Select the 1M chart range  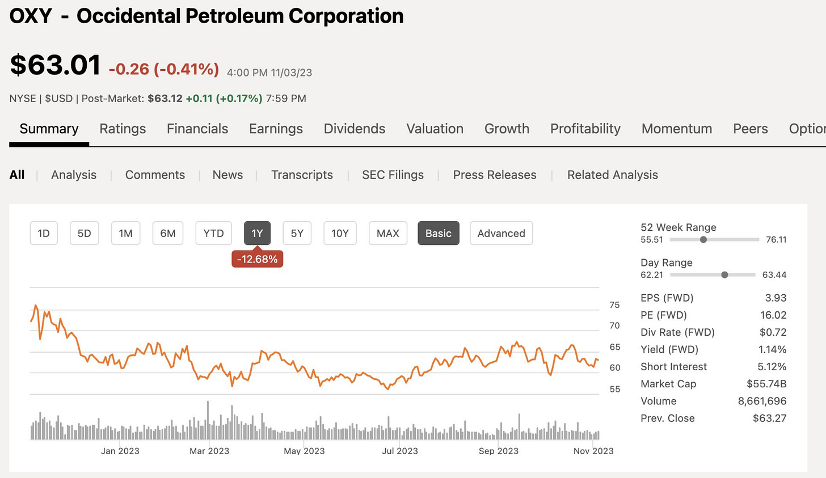(125, 233)
